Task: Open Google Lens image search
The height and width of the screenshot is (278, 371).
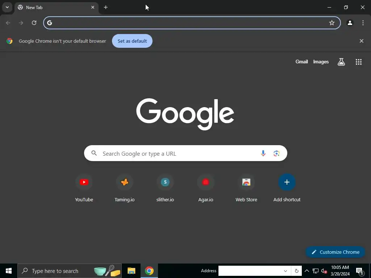Action: pos(276,153)
